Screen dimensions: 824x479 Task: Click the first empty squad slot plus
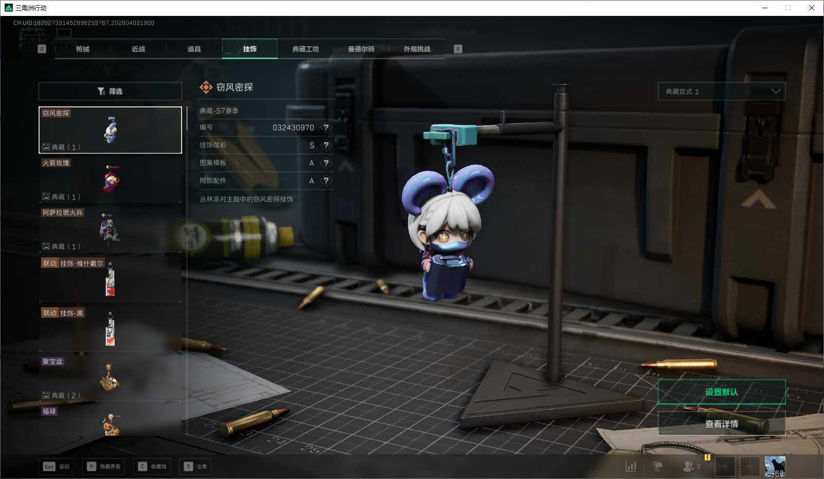coord(725,467)
